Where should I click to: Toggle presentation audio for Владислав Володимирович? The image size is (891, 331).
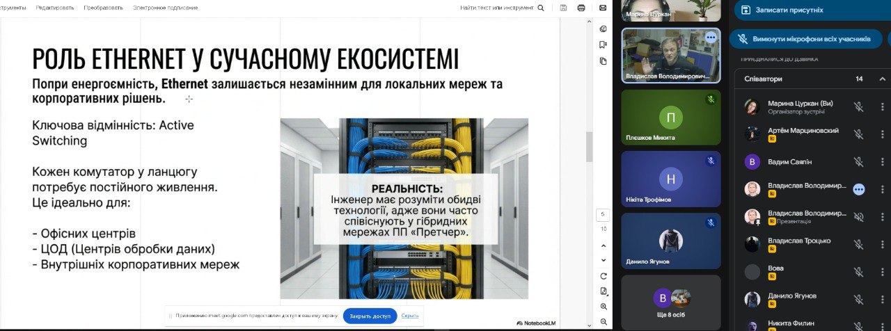pos(859,217)
